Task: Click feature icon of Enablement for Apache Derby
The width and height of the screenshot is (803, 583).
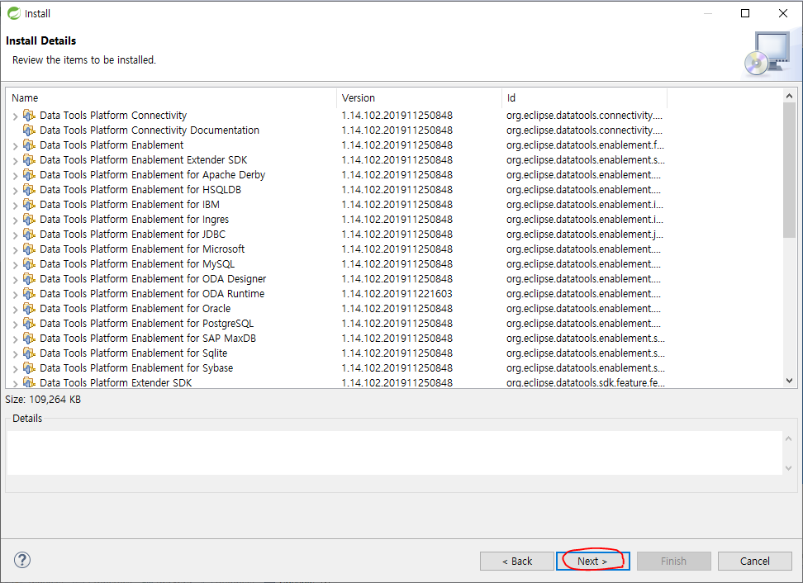Action: [x=29, y=174]
